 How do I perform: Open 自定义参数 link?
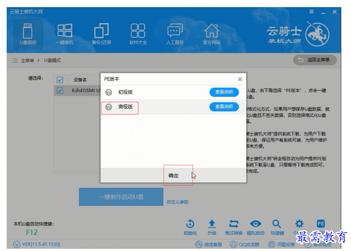tap(177, 202)
